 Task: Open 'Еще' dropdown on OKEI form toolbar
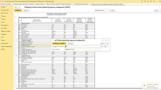[156, 10]
